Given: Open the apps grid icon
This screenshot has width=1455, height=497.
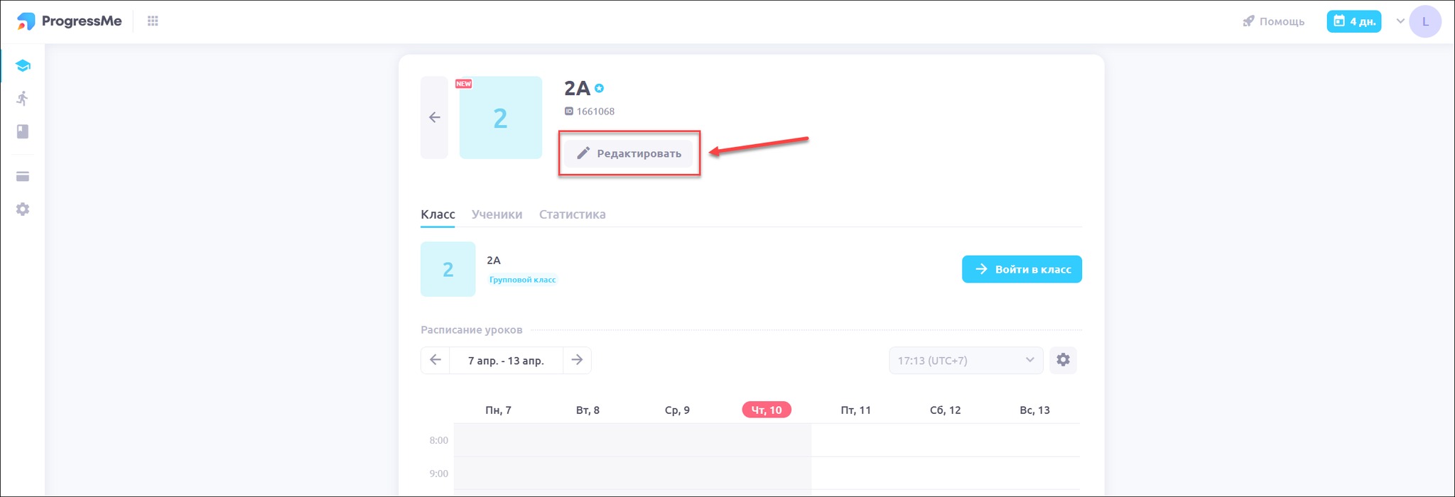Looking at the screenshot, I should [x=153, y=21].
